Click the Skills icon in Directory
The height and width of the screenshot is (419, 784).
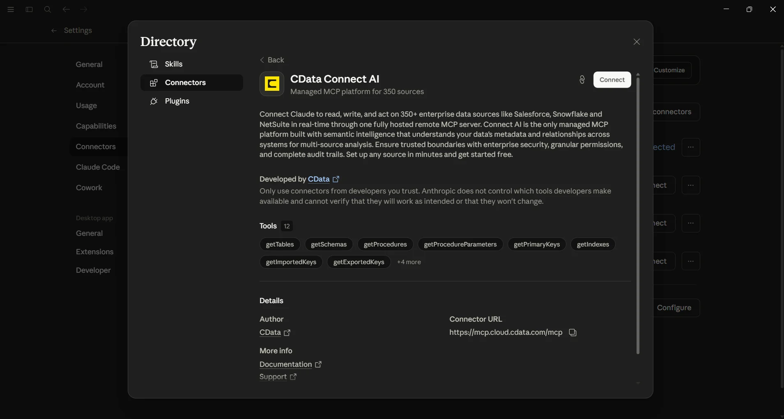(154, 64)
